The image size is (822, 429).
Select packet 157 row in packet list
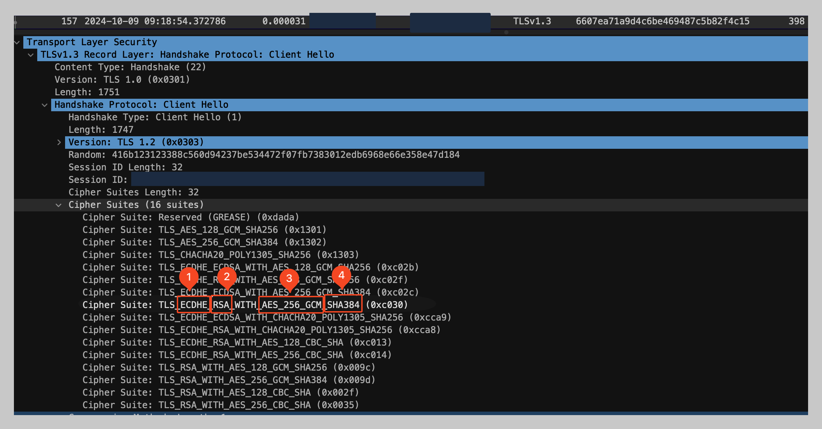click(x=411, y=22)
